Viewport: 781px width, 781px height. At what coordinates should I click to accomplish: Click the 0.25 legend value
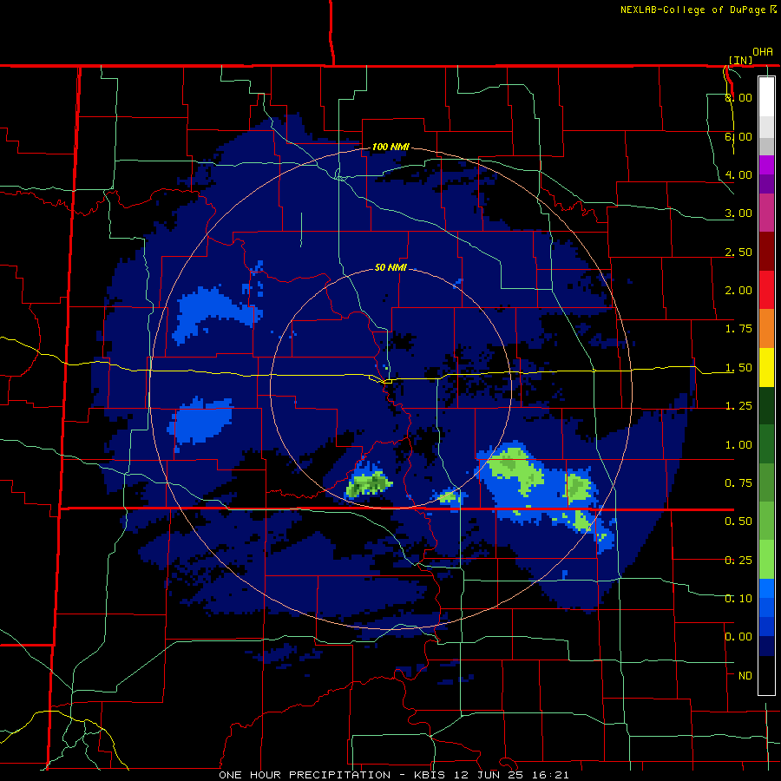[x=738, y=561]
